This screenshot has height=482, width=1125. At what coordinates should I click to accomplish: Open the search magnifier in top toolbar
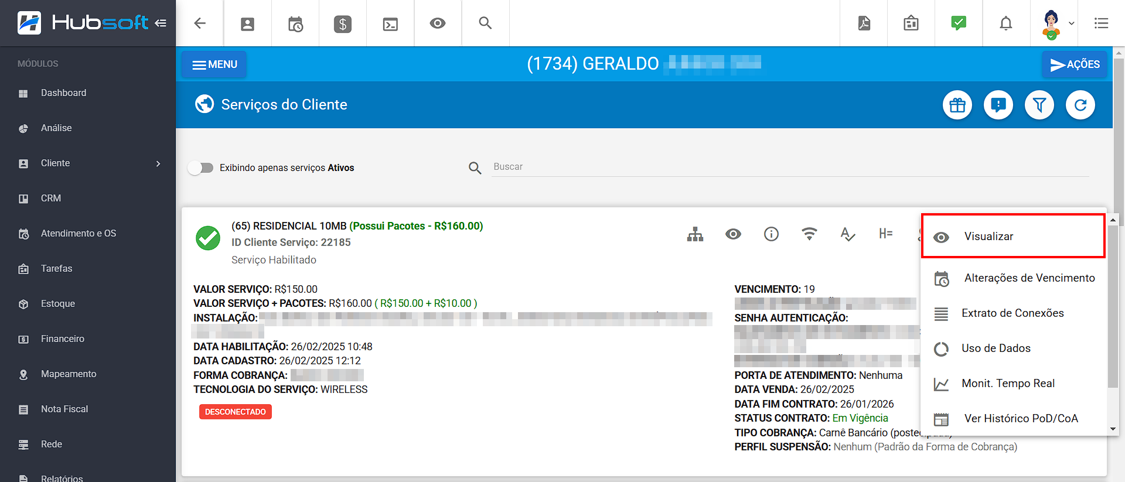[x=485, y=23]
